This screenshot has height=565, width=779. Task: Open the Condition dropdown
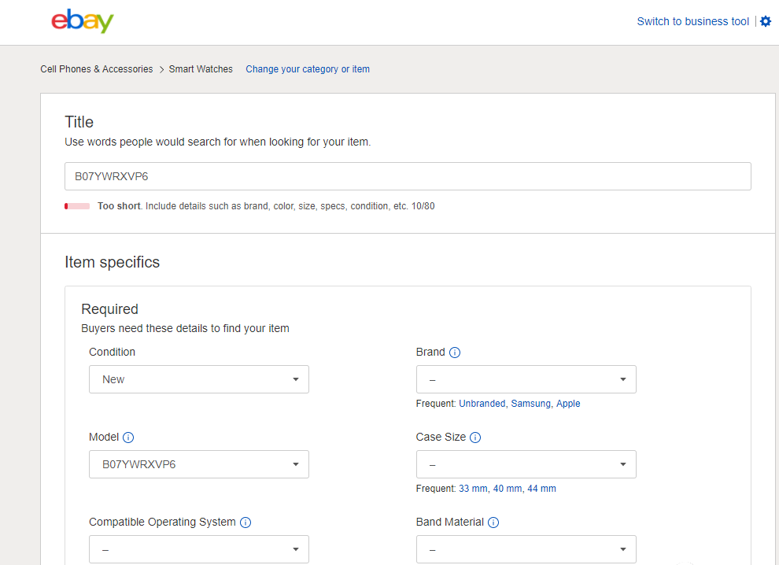[x=198, y=379]
